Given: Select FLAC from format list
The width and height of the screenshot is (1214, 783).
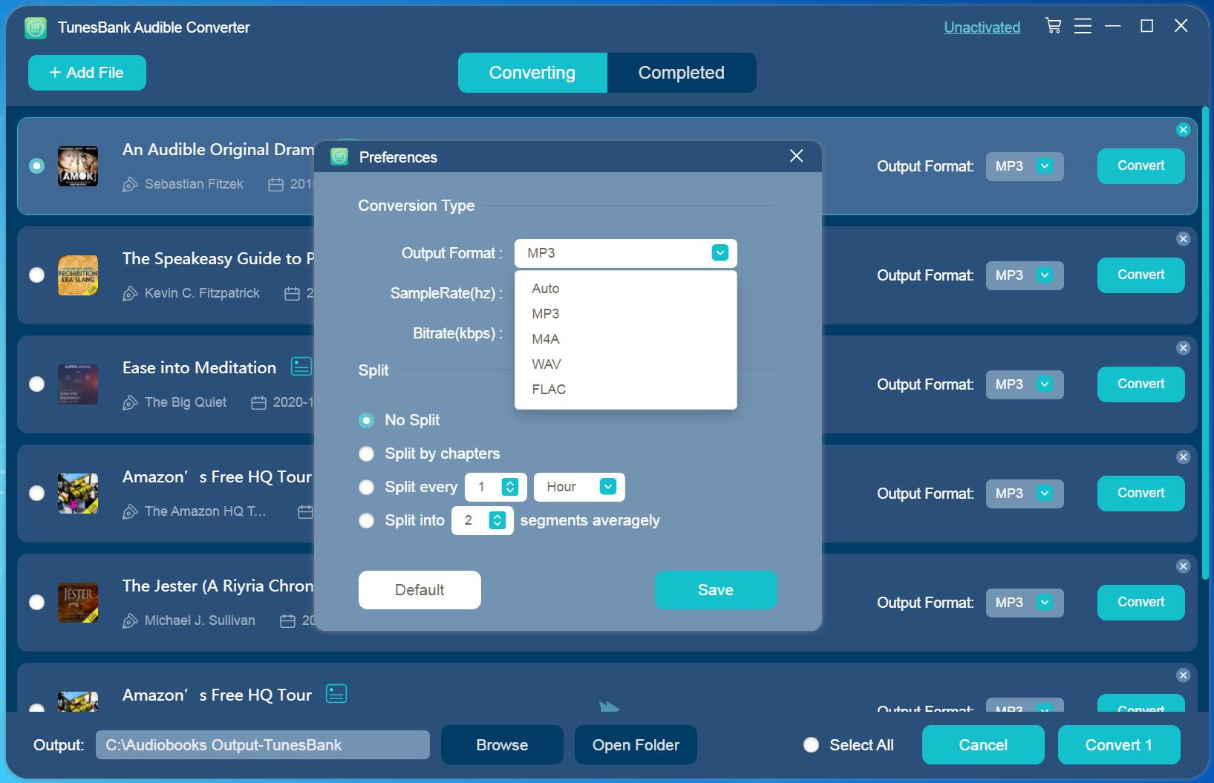Looking at the screenshot, I should (625, 390).
